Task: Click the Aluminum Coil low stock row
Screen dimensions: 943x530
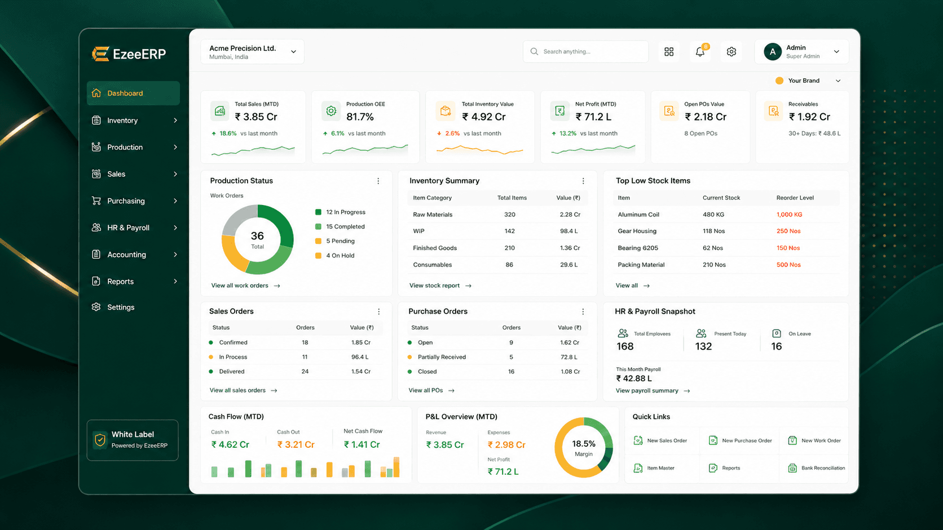Action: pyautogui.click(x=726, y=215)
